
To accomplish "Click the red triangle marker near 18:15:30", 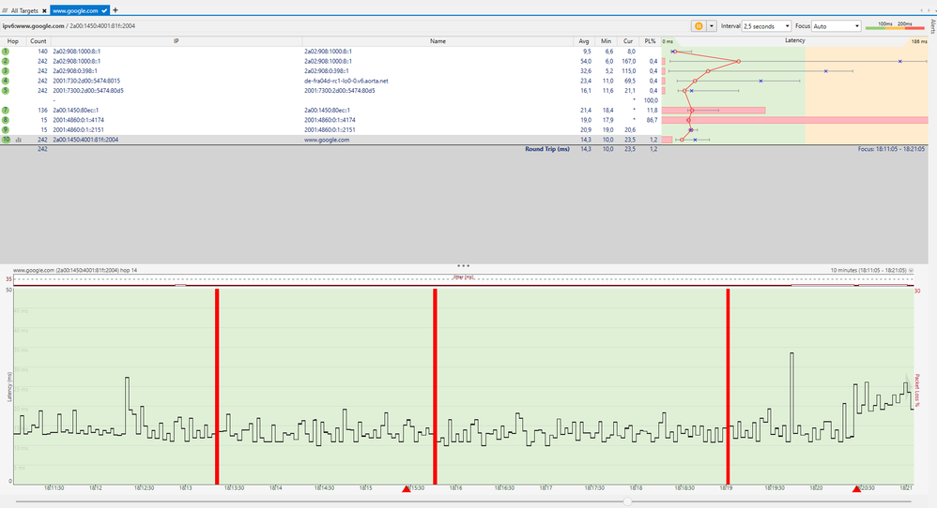I will pyautogui.click(x=407, y=489).
